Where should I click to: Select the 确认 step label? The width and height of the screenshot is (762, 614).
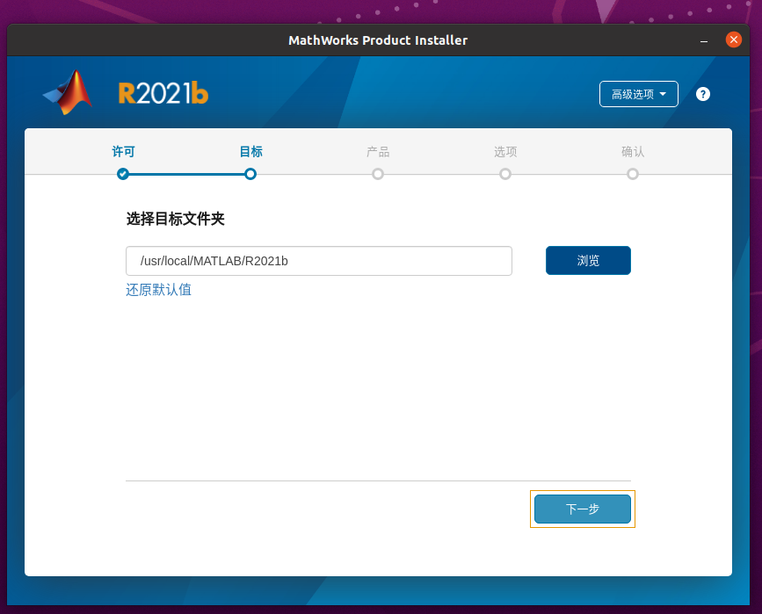(633, 152)
